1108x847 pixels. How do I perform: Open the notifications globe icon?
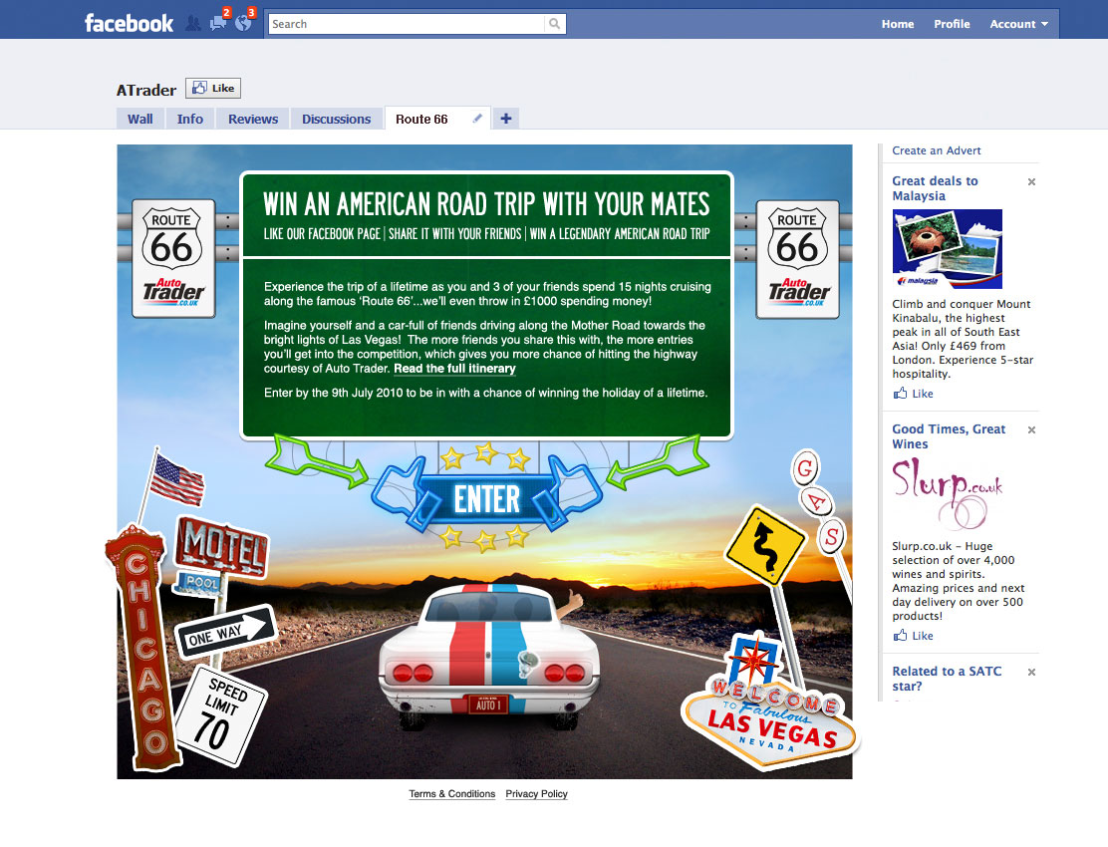click(x=243, y=23)
